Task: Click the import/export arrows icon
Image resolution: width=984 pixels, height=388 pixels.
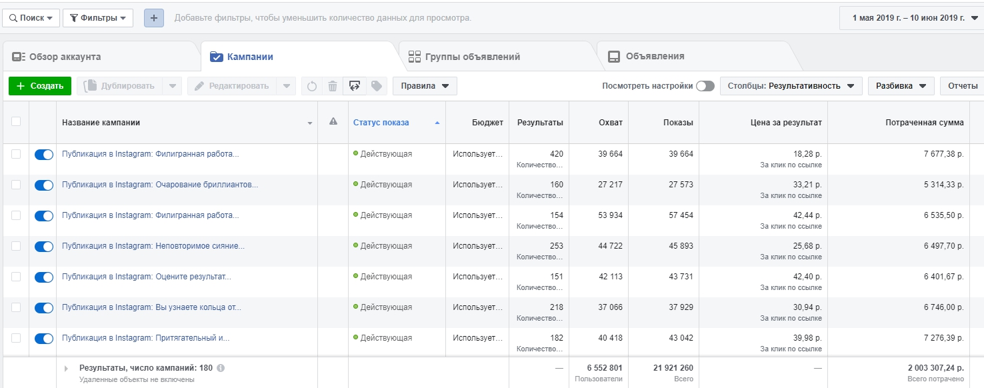Action: (x=355, y=86)
